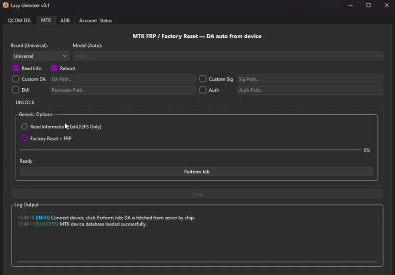Click the SUCCESS log line
This screenshot has height=275, width=395.
pyautogui.click(x=82, y=224)
